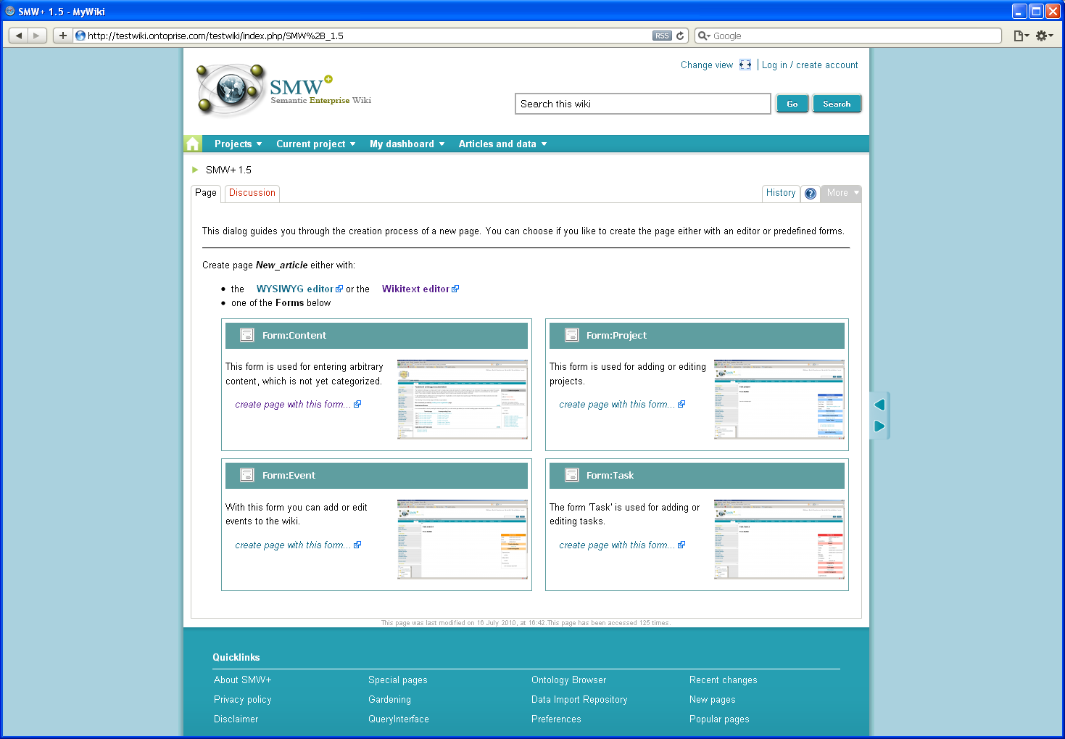The image size is (1065, 739).
Task: Click the Search this wiki field
Action: coord(642,104)
